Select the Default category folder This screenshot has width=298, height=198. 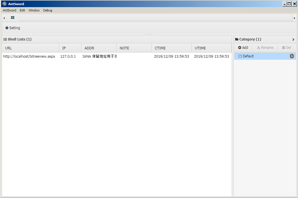tap(265, 56)
